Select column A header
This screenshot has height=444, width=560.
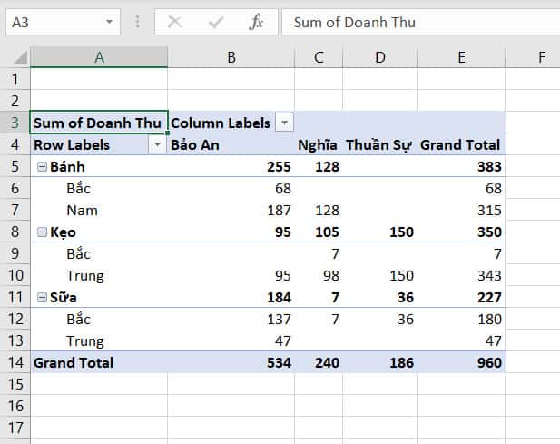click(99, 57)
